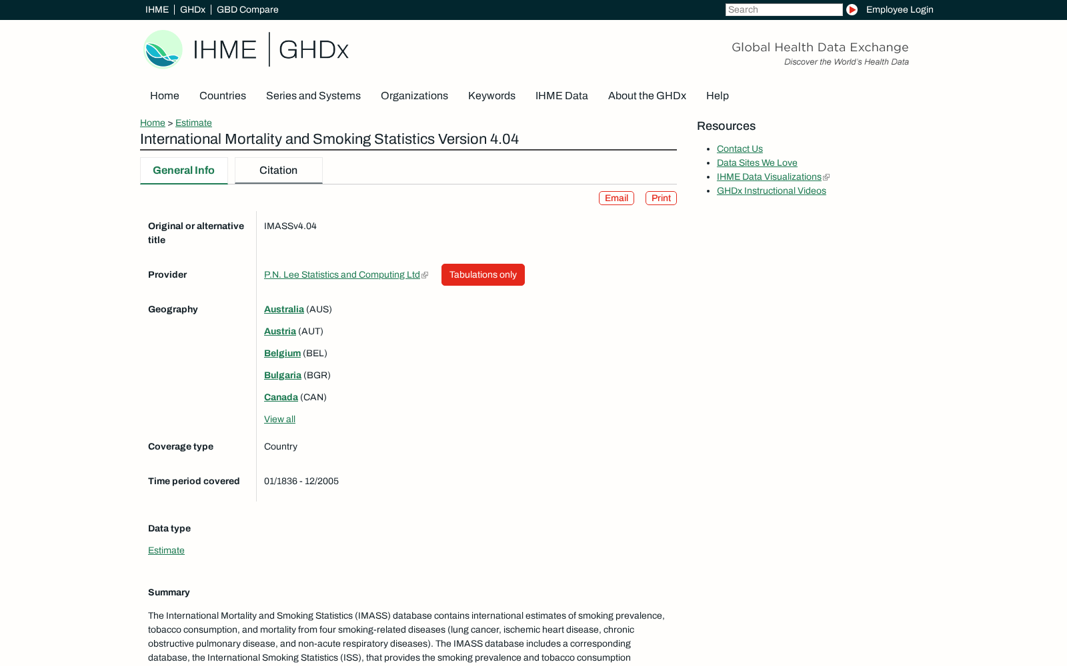Open the Series and Systems menu
The width and height of the screenshot is (1067, 666).
[313, 96]
